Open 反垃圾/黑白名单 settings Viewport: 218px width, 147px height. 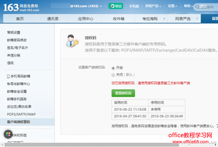(19, 107)
